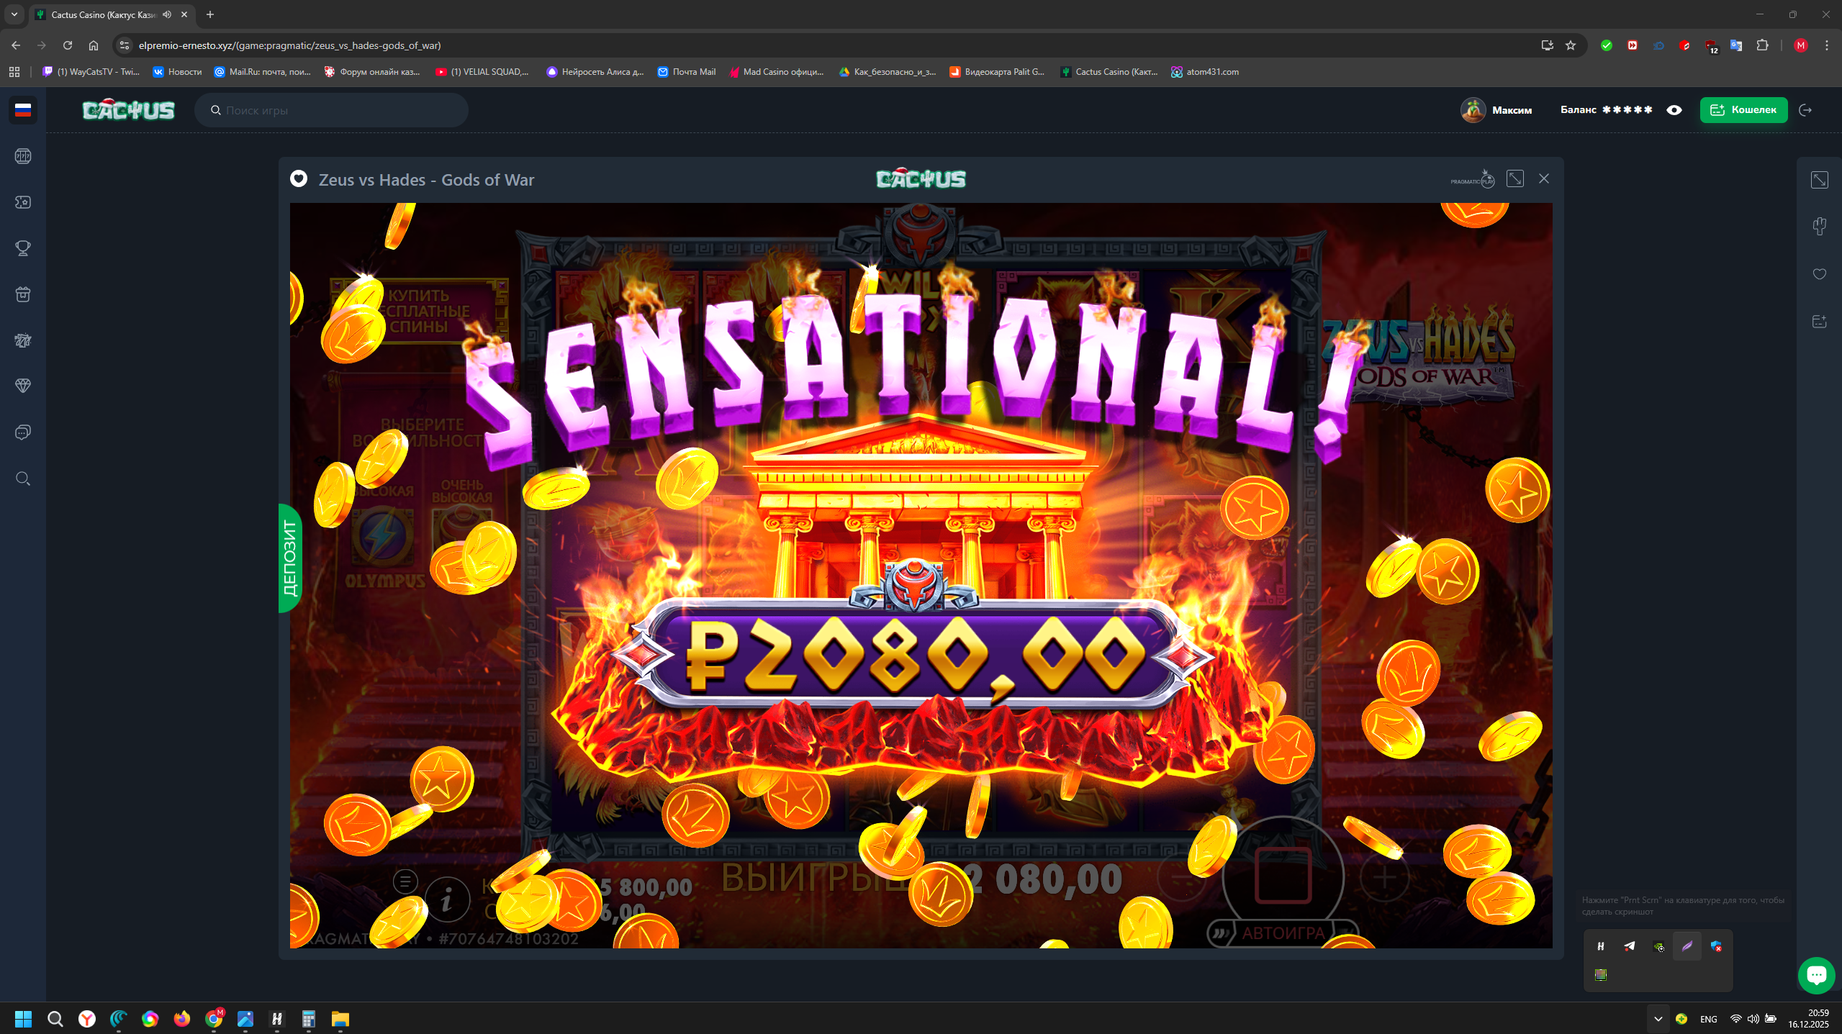Viewport: 1842px width, 1034px height.
Task: Open live support chat bubble
Action: (x=1816, y=975)
